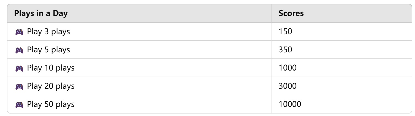Screen dimensions: 415x116
Task: Click the gamepad icon beside Play 20 plays
Action: pyautogui.click(x=19, y=87)
